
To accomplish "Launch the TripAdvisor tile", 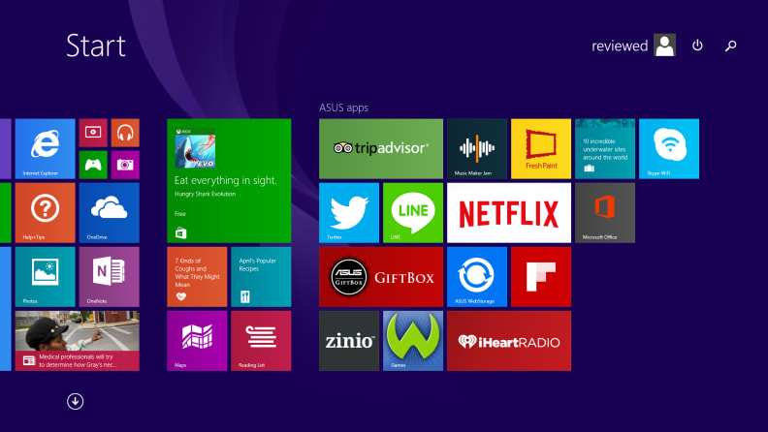I will click(x=381, y=149).
